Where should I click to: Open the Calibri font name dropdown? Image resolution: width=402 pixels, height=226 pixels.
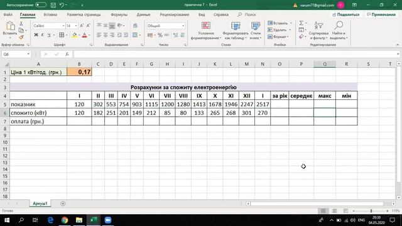(x=63, y=26)
